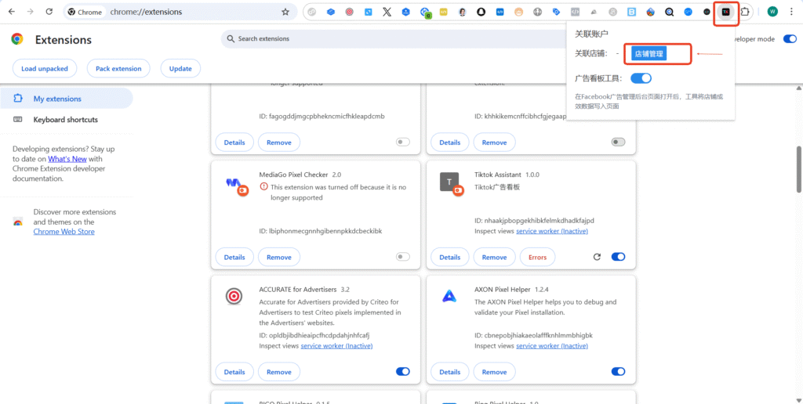Click the Search extensions field
Image resolution: width=803 pixels, height=404 pixels.
point(394,39)
